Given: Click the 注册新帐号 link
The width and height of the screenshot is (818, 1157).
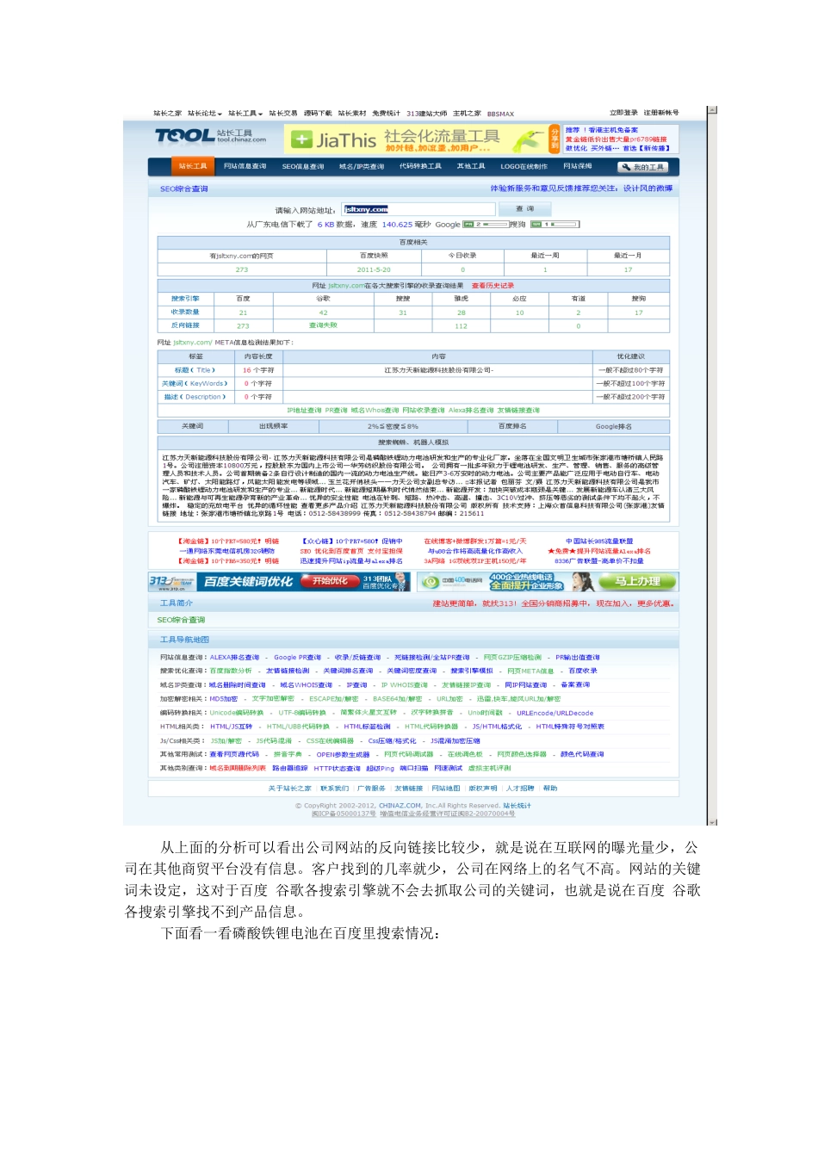Looking at the screenshot, I should 661,113.
